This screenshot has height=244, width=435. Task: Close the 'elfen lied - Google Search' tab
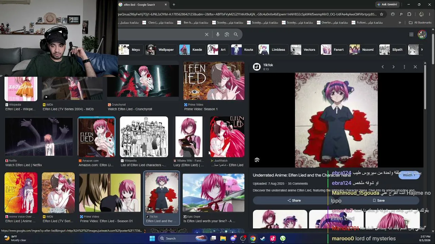[166, 4]
